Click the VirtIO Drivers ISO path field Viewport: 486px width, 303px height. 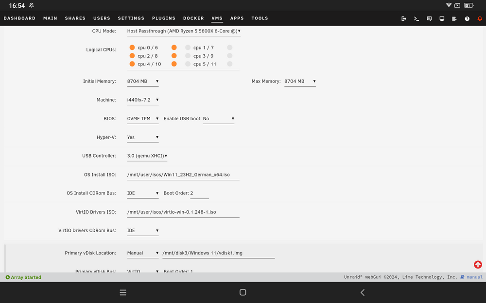tap(183, 212)
